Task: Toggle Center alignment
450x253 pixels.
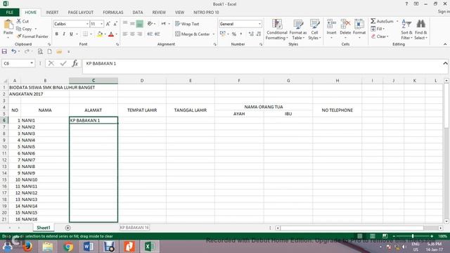Action: click(x=132, y=34)
